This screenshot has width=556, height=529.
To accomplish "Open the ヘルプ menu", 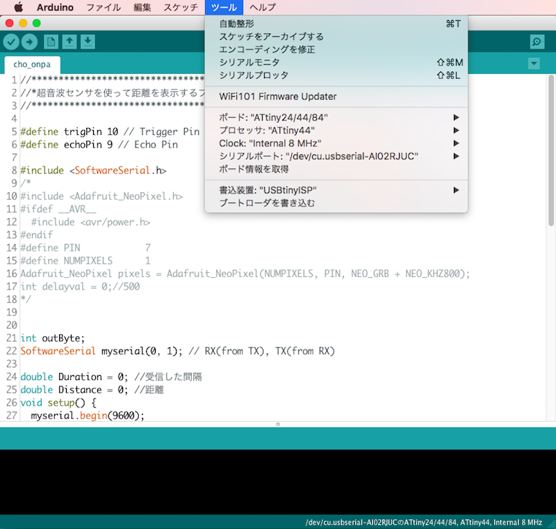I will point(263,7).
